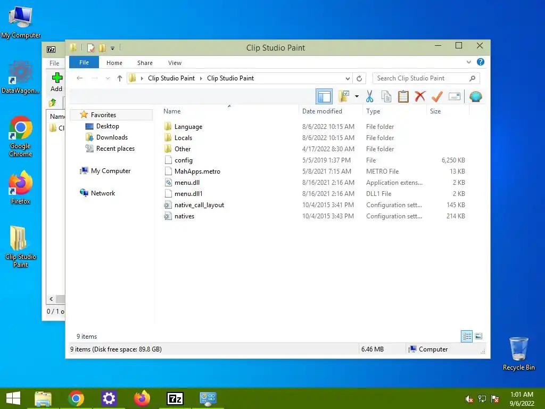Select the MahApps.metro file
This screenshot has height=409, width=545.
(x=197, y=171)
